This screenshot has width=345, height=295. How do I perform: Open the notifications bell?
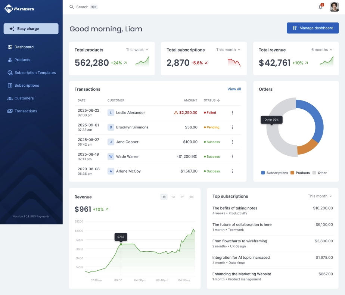(321, 7)
